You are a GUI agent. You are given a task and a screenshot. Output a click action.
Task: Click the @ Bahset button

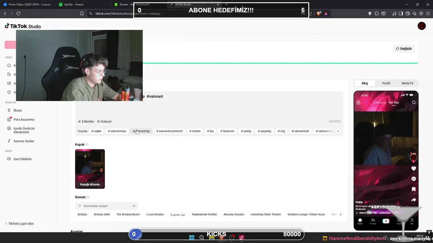click(x=104, y=122)
